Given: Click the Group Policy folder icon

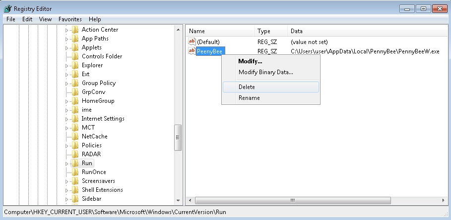Looking at the screenshot, I should coord(75,83).
